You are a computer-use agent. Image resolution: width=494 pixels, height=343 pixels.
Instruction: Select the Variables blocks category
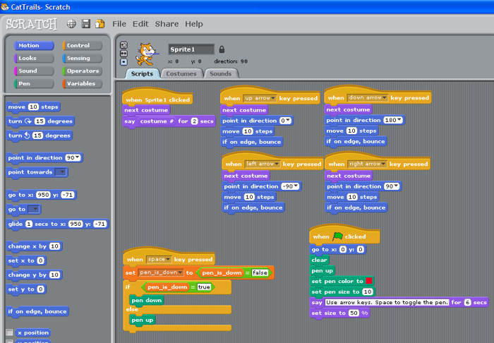[x=82, y=83]
